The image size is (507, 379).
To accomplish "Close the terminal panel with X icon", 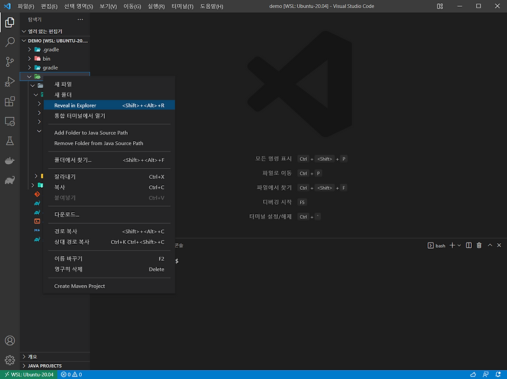I will tap(500, 245).
